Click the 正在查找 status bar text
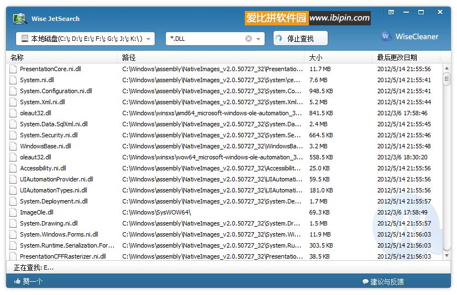 point(34,267)
